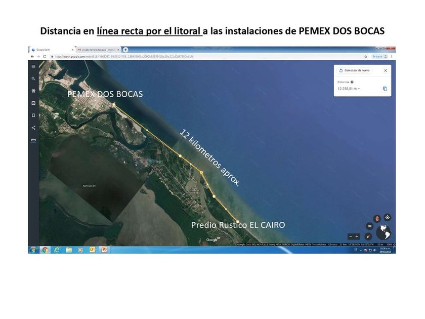Open the Chrome three-dot menu

click(x=392, y=56)
